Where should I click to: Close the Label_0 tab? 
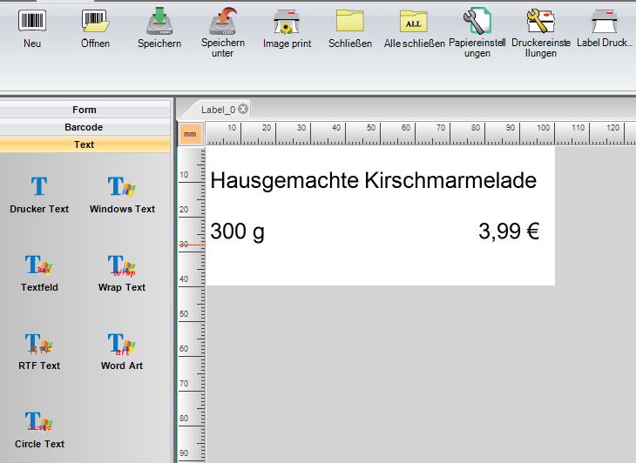pos(243,109)
